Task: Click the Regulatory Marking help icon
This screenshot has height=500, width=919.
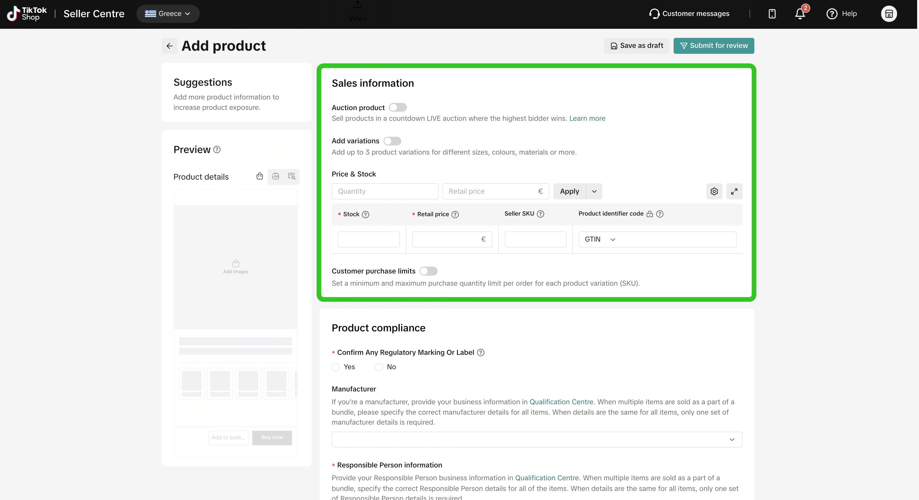Action: click(x=481, y=353)
